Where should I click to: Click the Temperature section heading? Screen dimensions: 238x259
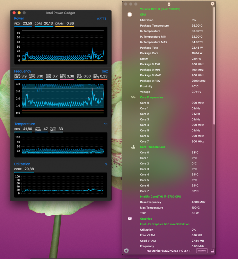[x=25, y=124]
